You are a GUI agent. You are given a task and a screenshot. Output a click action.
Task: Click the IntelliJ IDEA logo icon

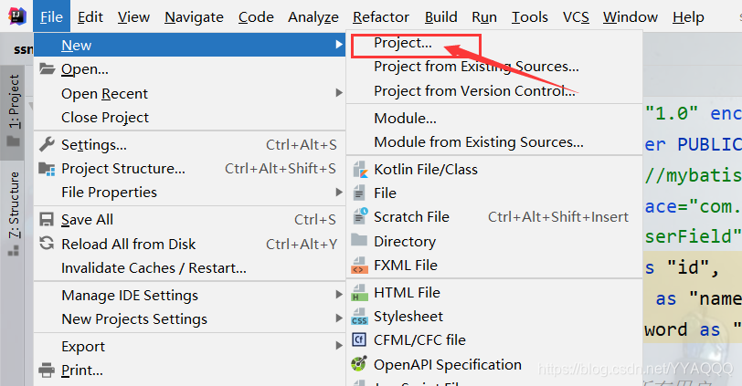click(x=17, y=16)
